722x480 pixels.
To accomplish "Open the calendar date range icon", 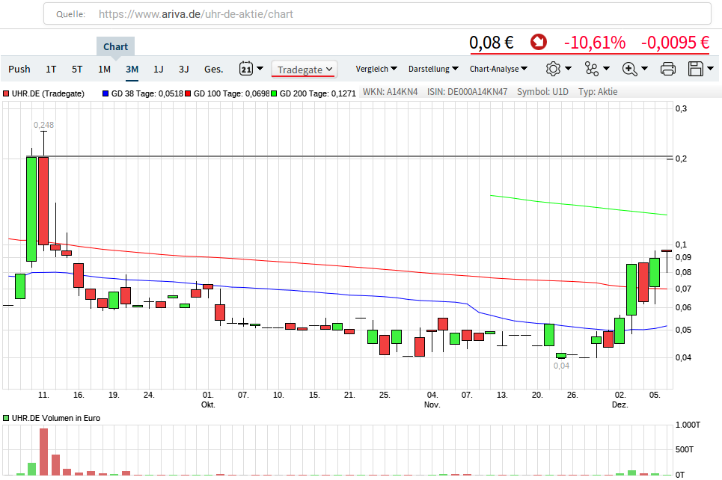I will 246,69.
